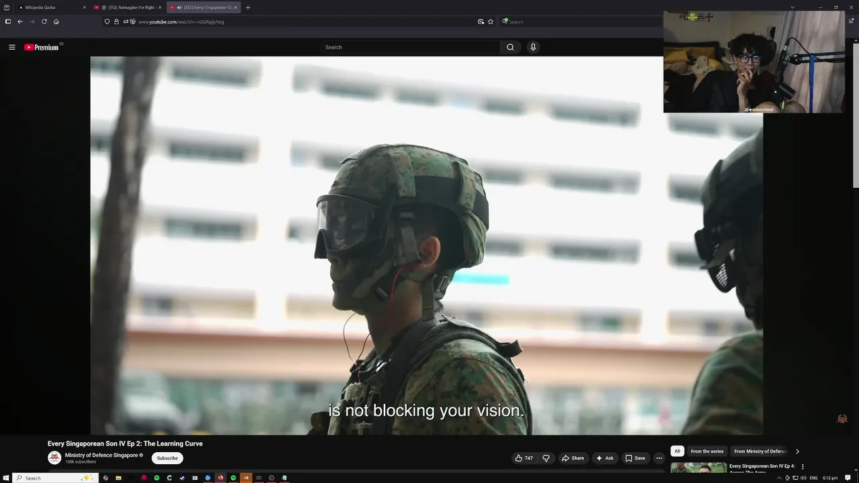This screenshot has width=859, height=483.
Task: Like the video with thumbs up
Action: [524, 458]
